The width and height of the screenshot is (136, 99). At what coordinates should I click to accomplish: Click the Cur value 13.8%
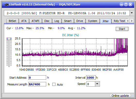click(19, 28)
